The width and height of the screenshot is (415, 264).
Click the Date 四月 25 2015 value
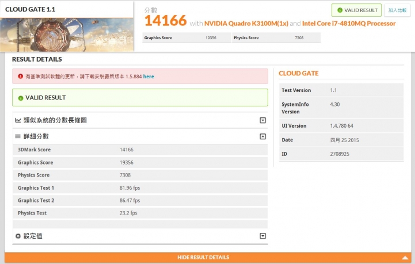[344, 140]
